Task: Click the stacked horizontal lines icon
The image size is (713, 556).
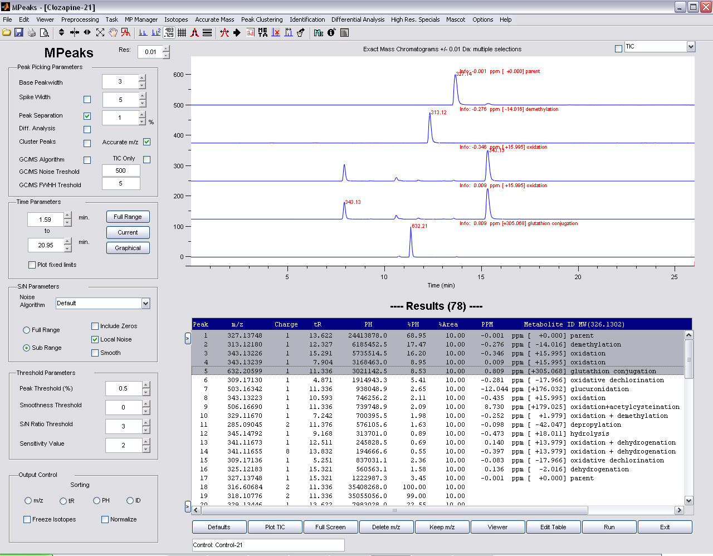Action: click(207, 32)
